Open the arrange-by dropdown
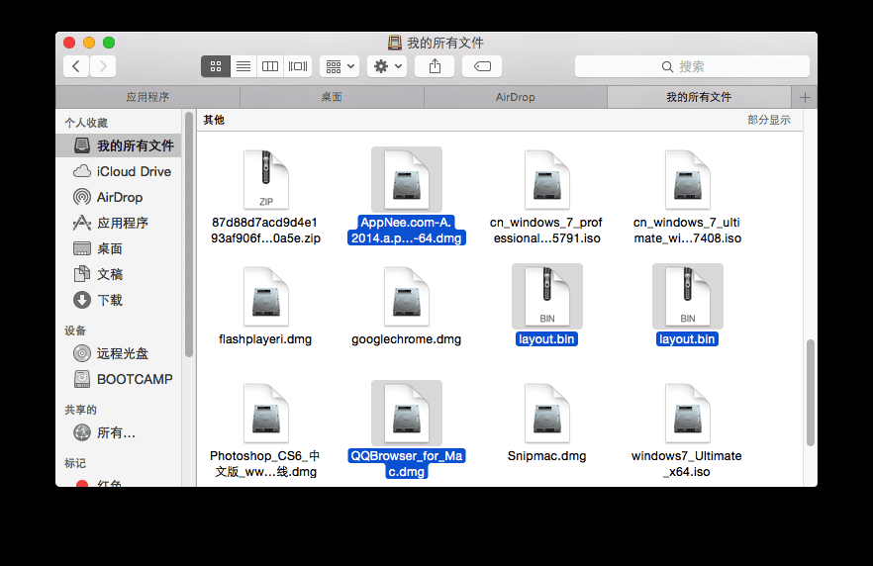The image size is (873, 566). coord(339,66)
